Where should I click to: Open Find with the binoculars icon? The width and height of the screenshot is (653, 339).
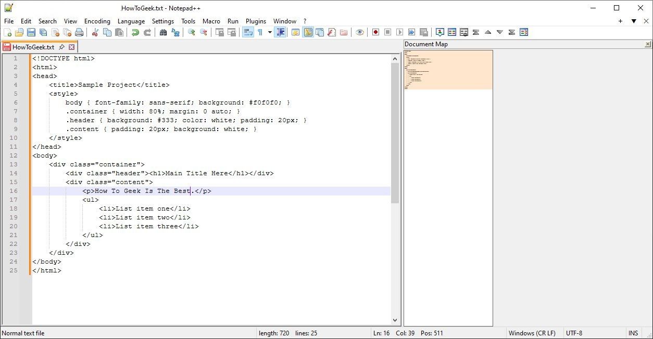coord(163,32)
